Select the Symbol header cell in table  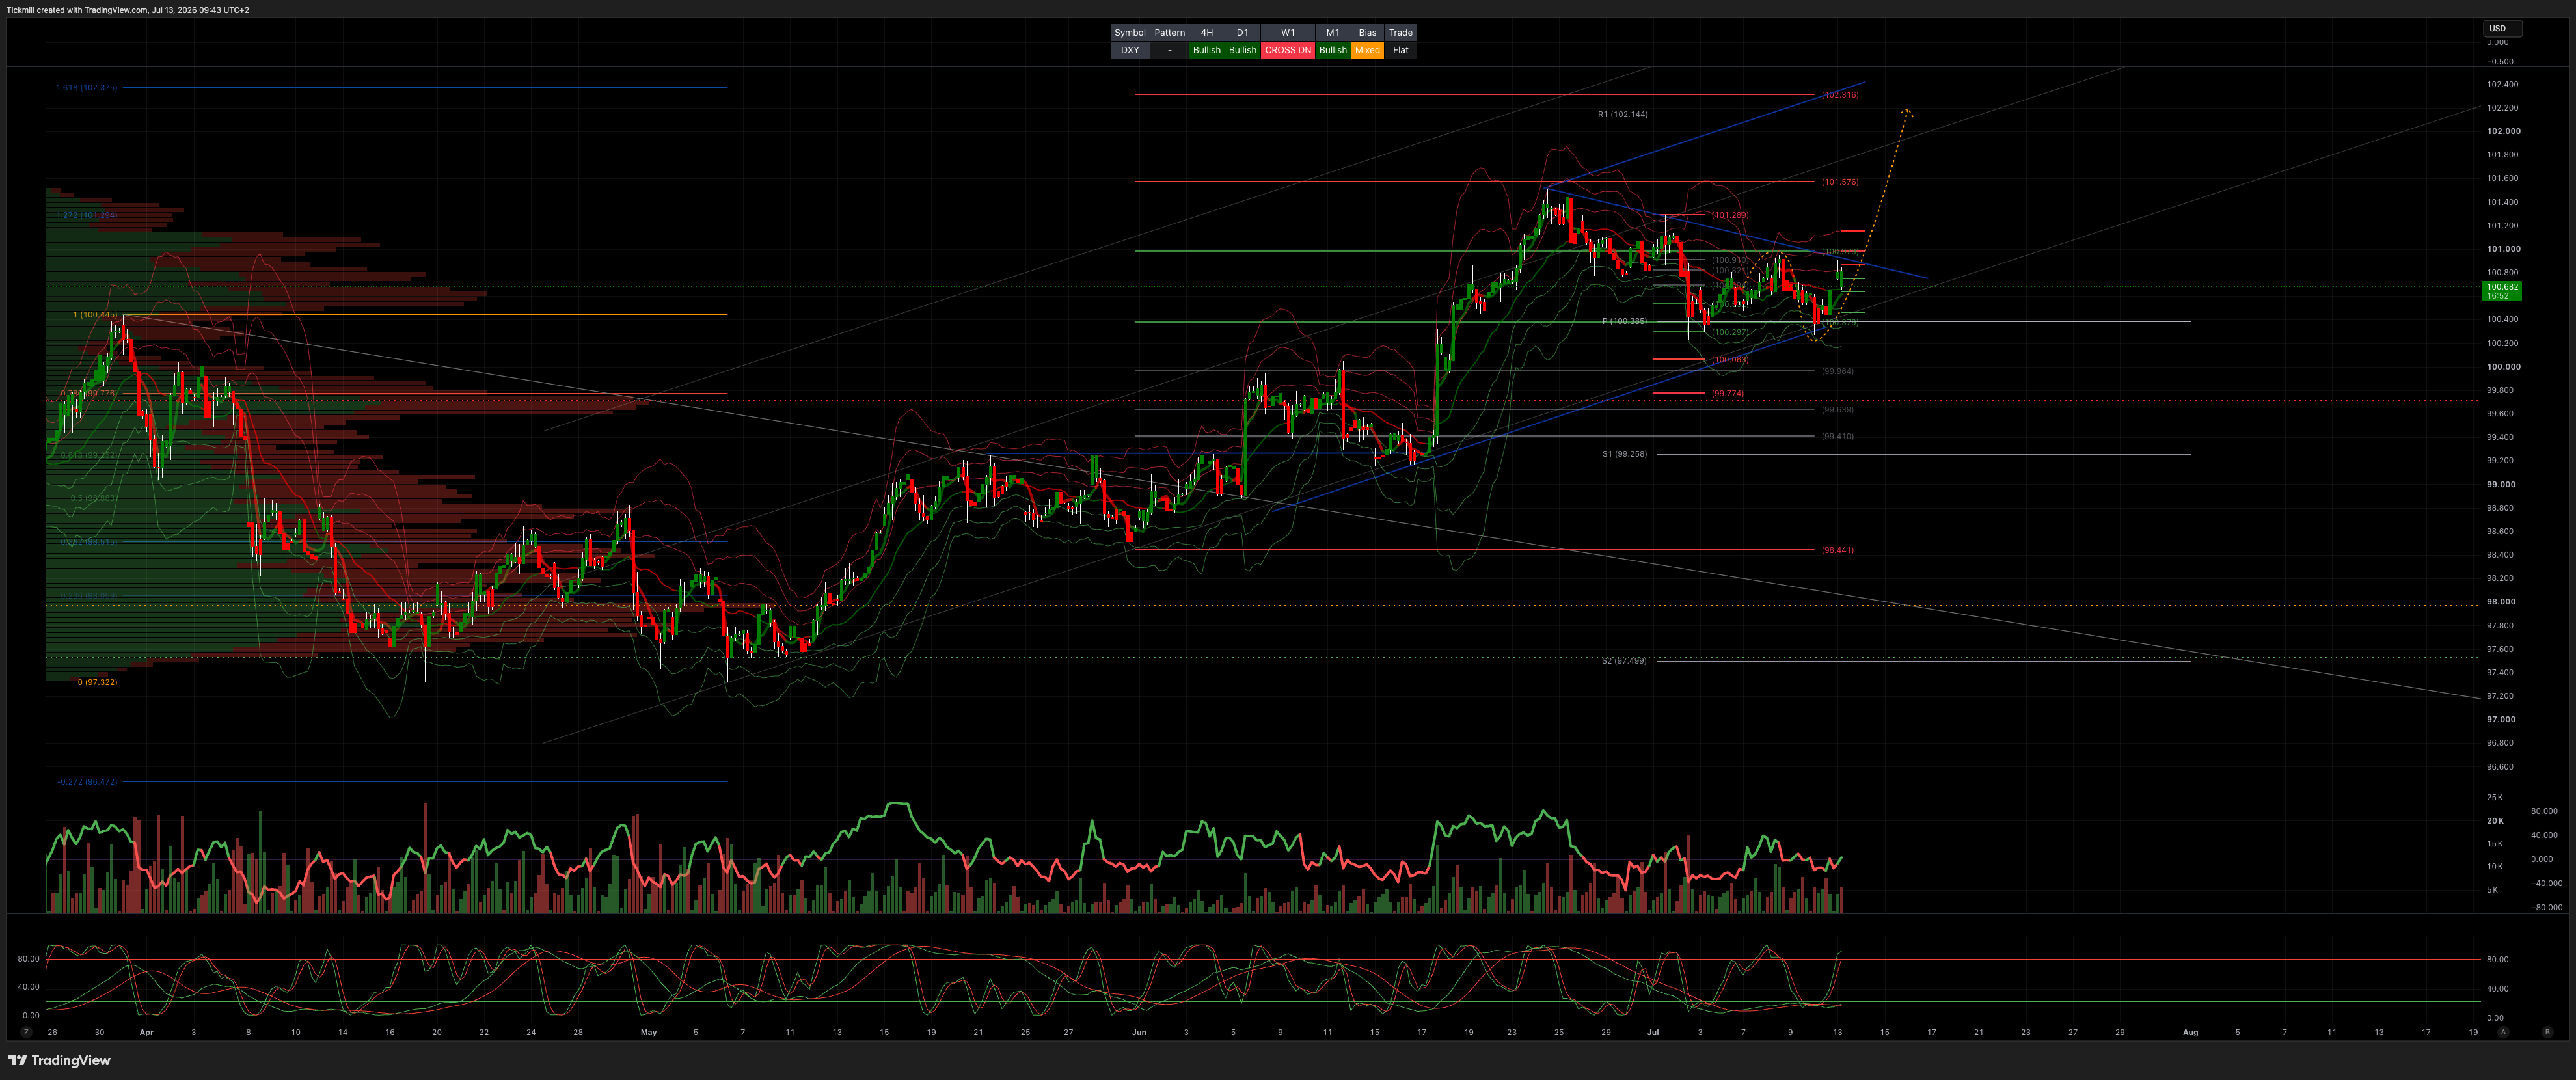coord(1130,33)
